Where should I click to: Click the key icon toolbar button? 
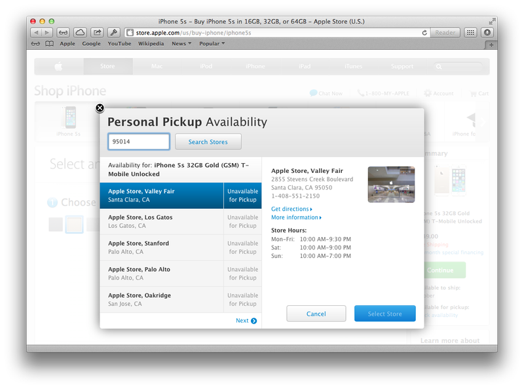tap(113, 33)
